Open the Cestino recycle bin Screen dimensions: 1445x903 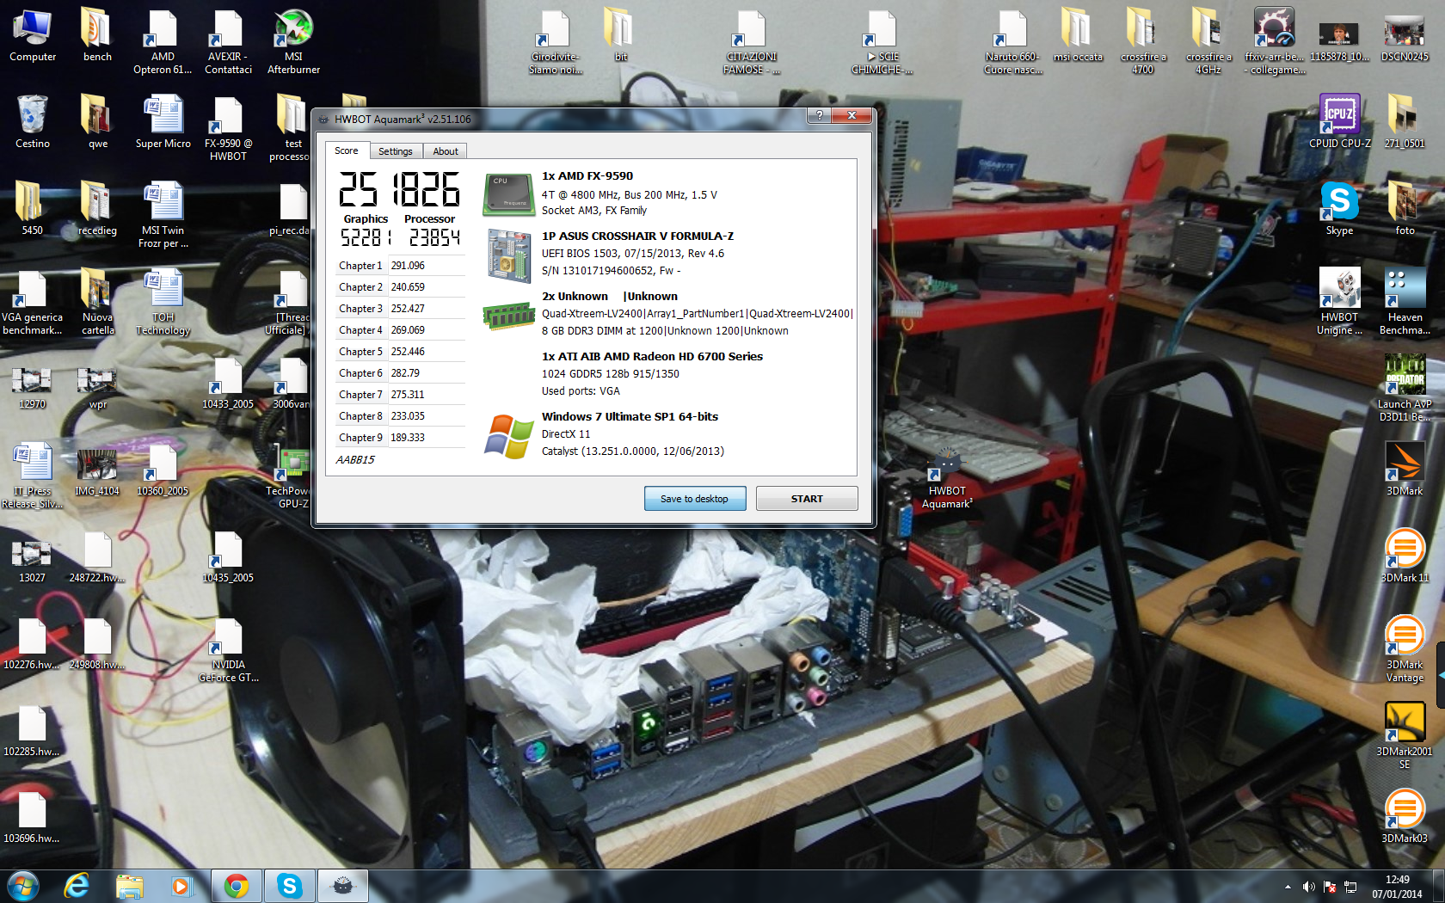(x=33, y=122)
